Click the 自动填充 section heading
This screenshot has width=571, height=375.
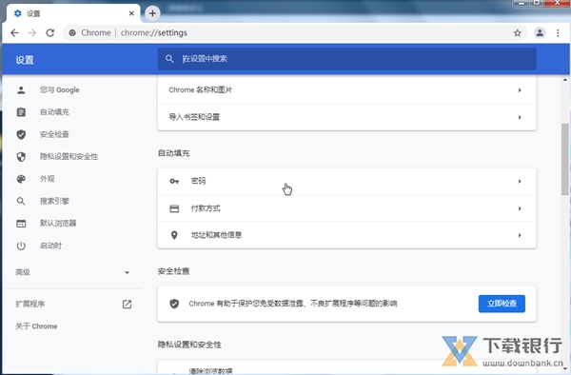(174, 153)
